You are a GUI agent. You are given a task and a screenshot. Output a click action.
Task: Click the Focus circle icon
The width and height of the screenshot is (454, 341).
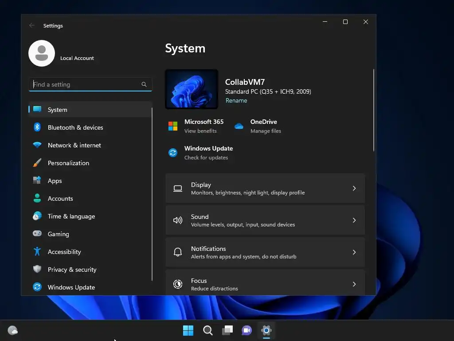pos(178,284)
